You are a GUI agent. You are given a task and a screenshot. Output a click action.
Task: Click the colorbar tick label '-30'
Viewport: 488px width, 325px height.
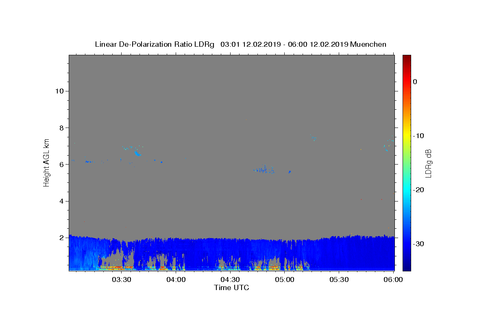click(x=418, y=244)
